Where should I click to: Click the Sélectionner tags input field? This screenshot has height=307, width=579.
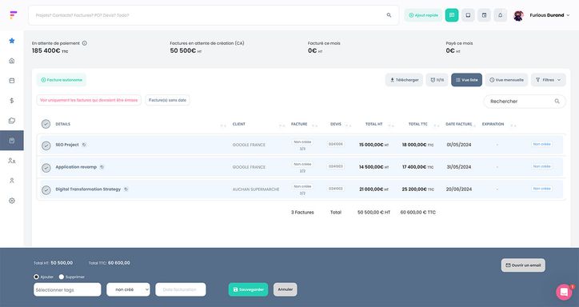point(67,289)
